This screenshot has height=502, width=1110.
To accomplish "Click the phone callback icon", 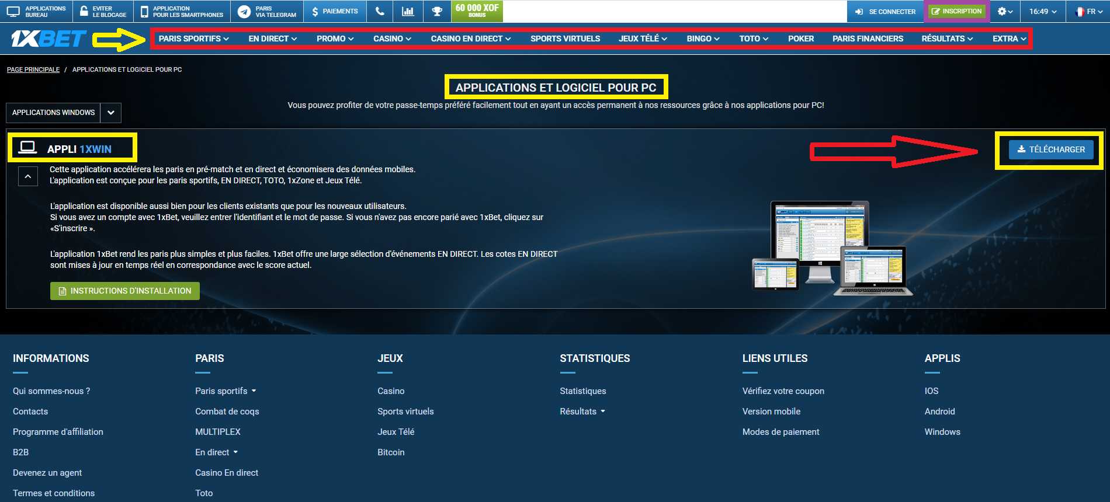I will point(380,11).
